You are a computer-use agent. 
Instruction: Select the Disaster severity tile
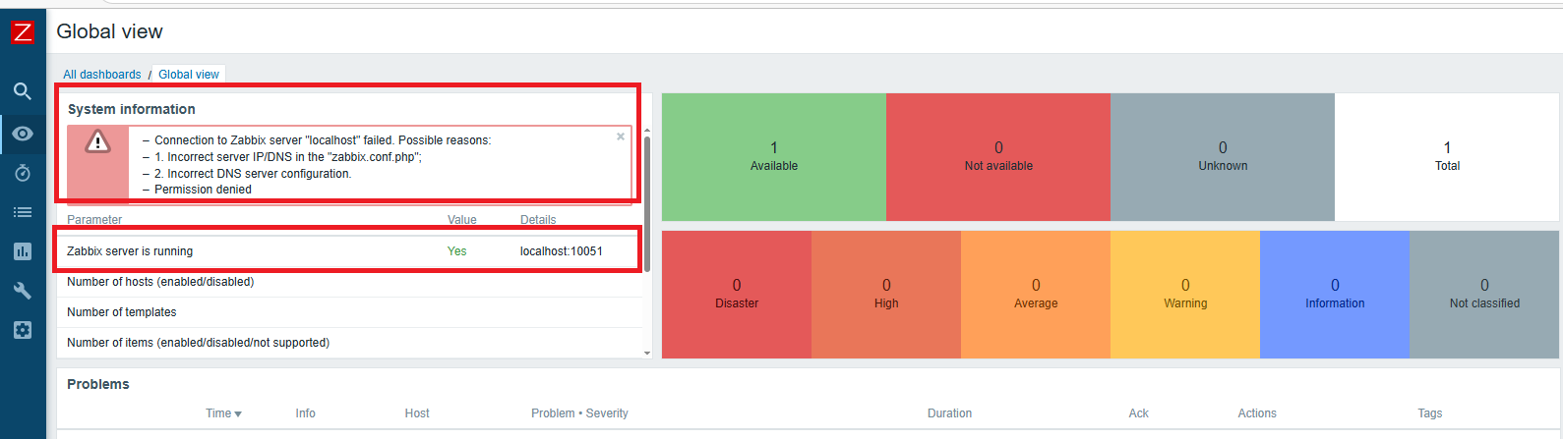737,294
